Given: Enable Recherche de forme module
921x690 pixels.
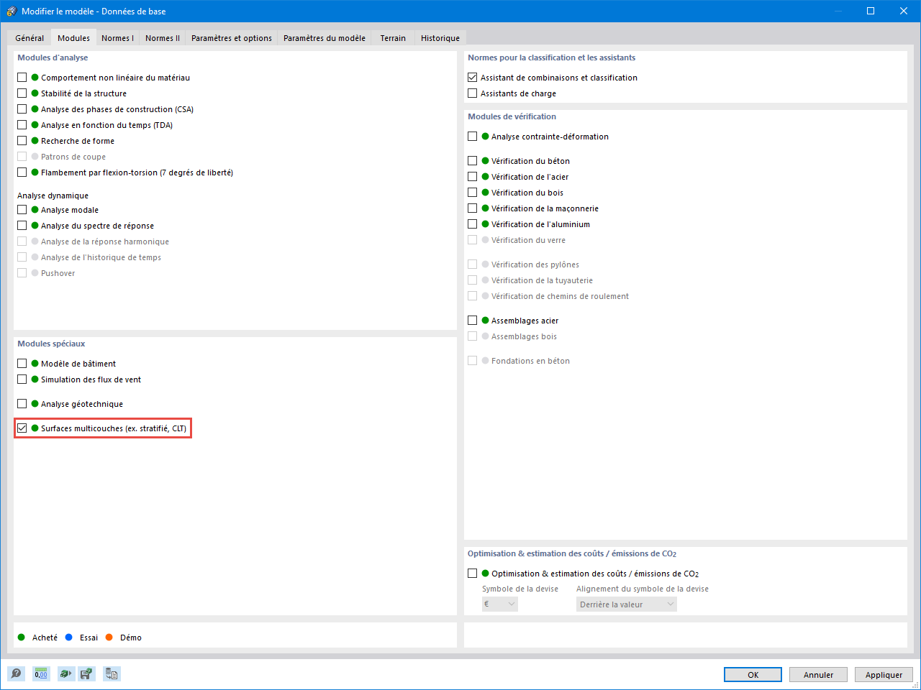Looking at the screenshot, I should [x=22, y=141].
